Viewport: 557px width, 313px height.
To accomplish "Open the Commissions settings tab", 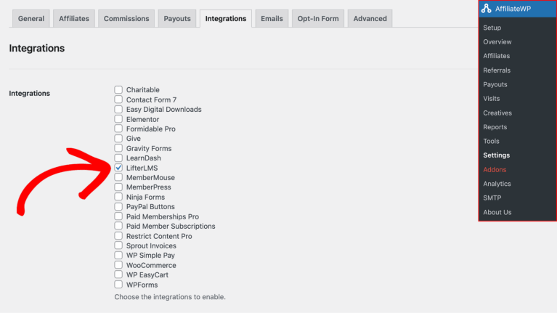I will click(x=126, y=19).
